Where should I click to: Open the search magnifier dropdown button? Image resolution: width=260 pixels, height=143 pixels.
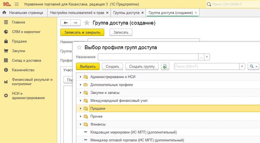253,66
